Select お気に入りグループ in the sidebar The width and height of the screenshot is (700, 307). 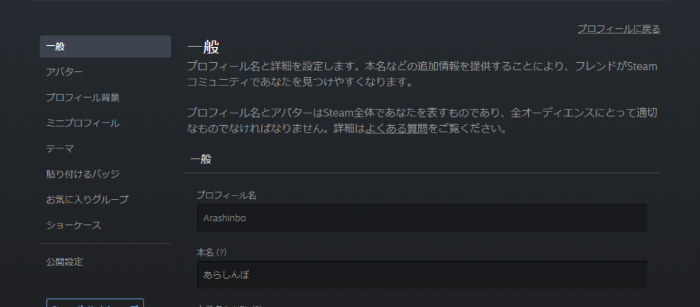click(x=87, y=199)
